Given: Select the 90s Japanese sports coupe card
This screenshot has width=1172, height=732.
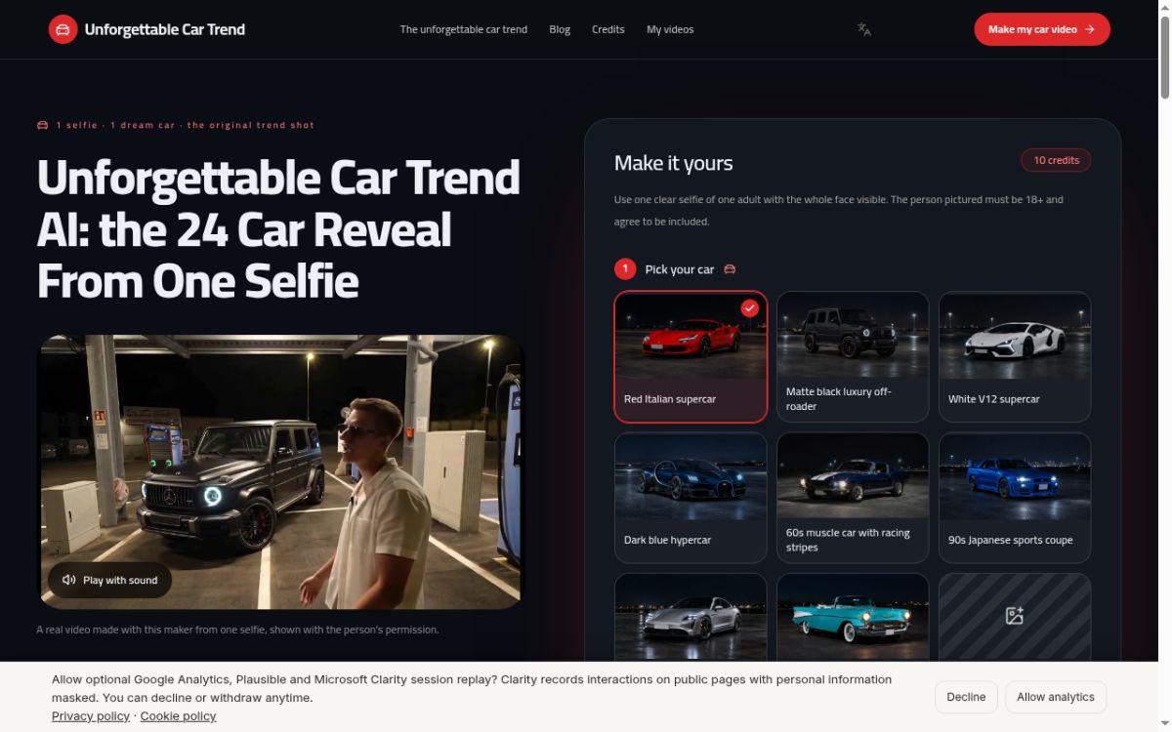Looking at the screenshot, I should click(1015, 498).
